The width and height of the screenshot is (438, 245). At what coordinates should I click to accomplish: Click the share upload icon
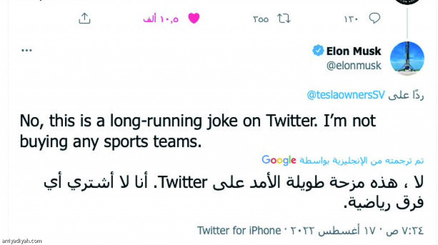pyautogui.click(x=84, y=18)
